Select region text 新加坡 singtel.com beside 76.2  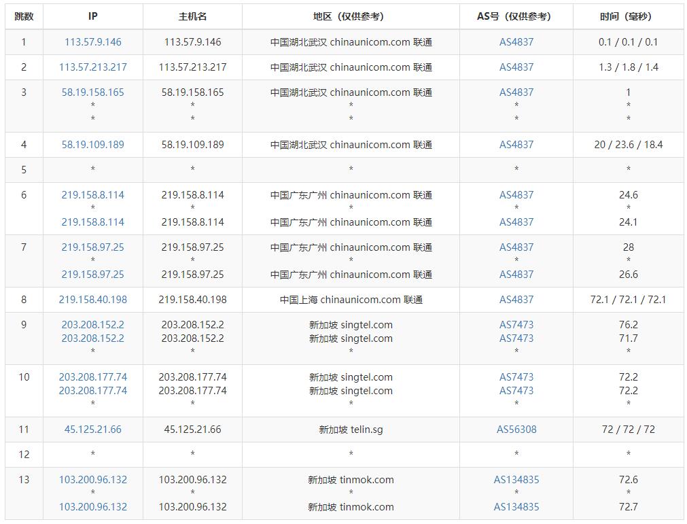351,325
